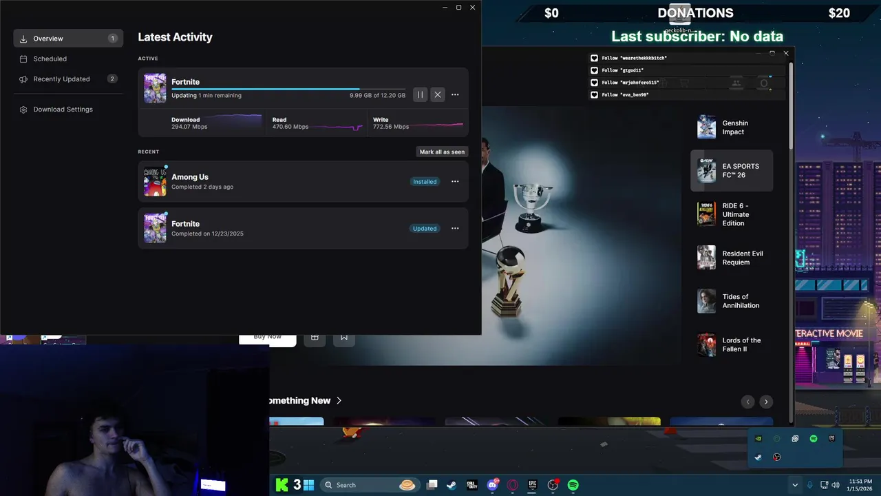Image resolution: width=881 pixels, height=496 pixels.
Task: Open Call of Duty from the taskbar
Action: coord(472,485)
